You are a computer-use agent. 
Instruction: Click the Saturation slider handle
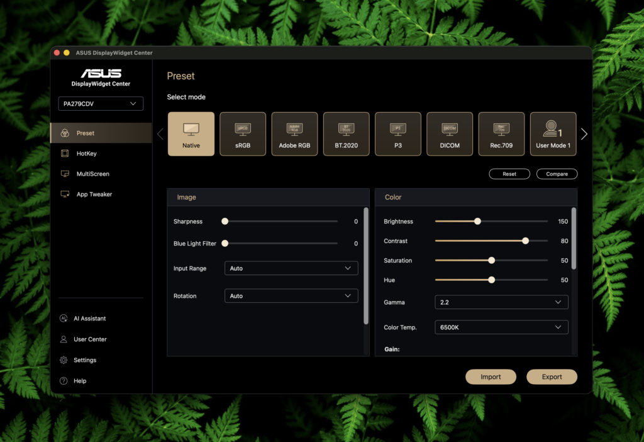(x=491, y=260)
